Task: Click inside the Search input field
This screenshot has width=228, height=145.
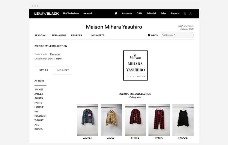Action: 177,35
